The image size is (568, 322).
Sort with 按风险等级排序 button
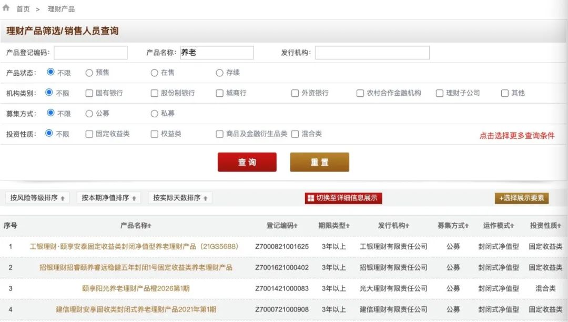coord(37,198)
